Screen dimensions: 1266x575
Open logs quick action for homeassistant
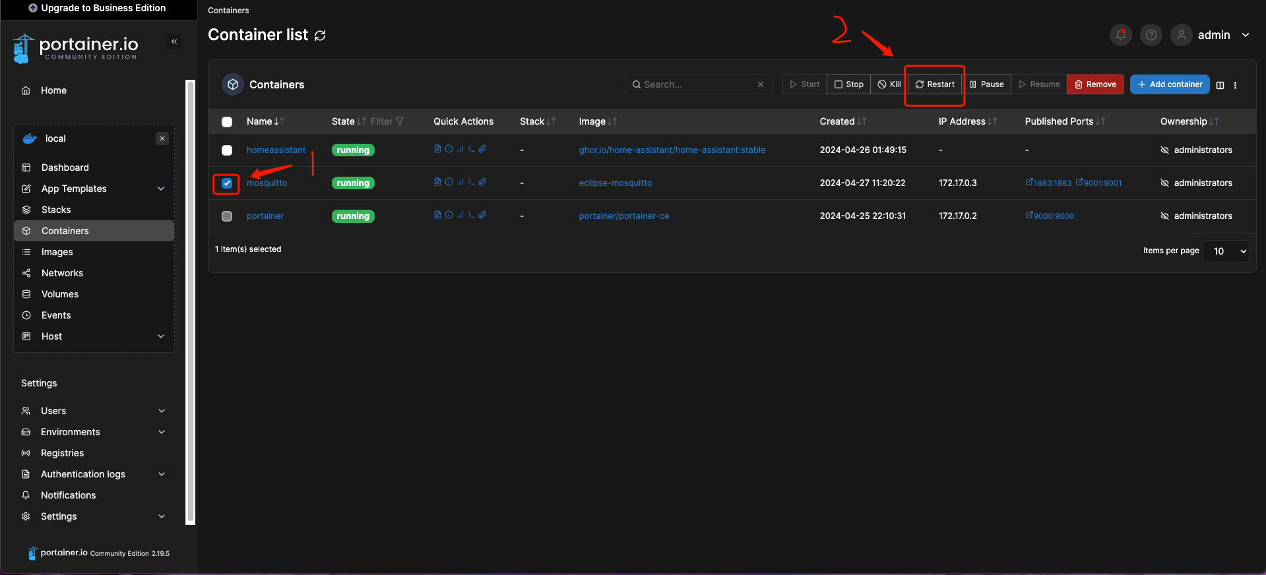point(437,149)
